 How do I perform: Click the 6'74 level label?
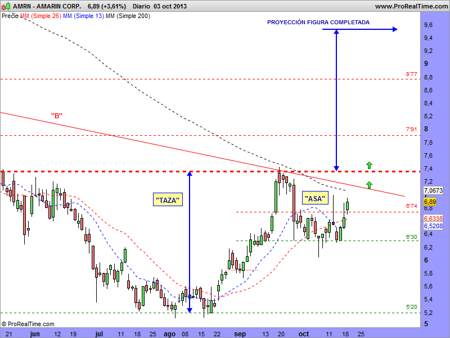[x=411, y=206]
